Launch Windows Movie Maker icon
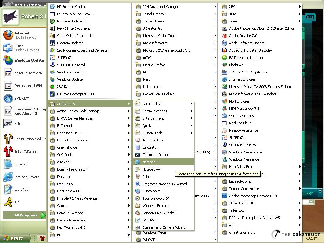This screenshot has height=243, width=324. pos(138,213)
